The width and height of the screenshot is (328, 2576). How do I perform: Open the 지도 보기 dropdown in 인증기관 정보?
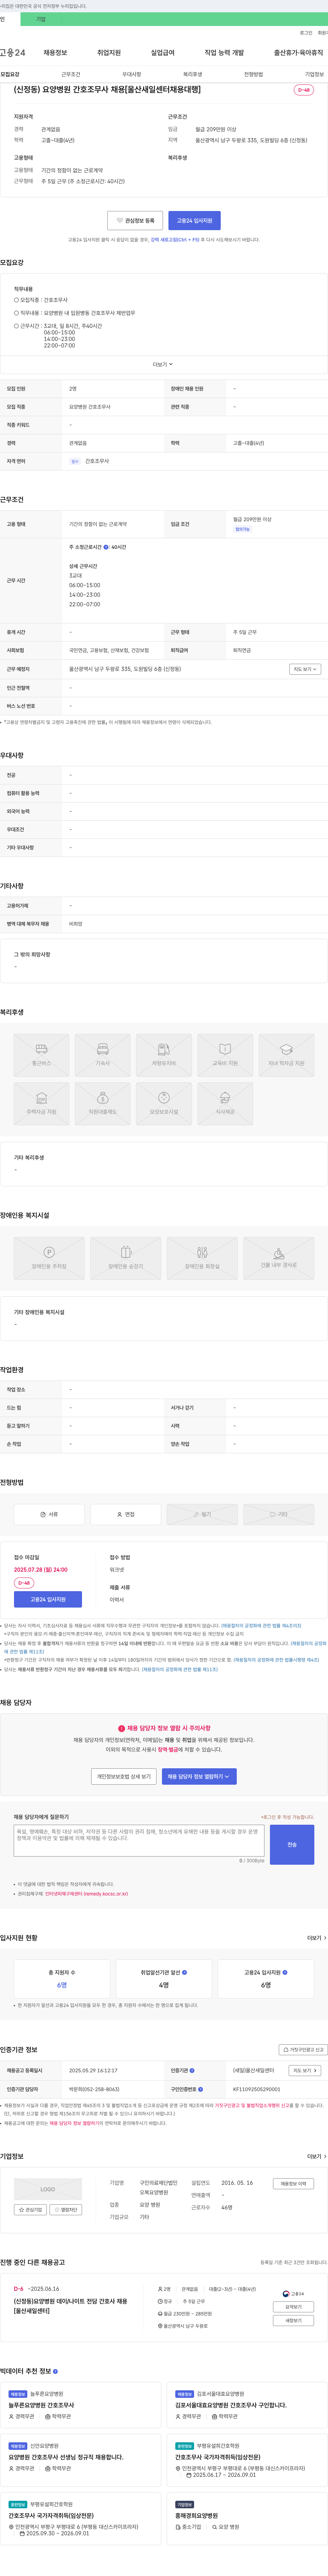[x=304, y=2070]
